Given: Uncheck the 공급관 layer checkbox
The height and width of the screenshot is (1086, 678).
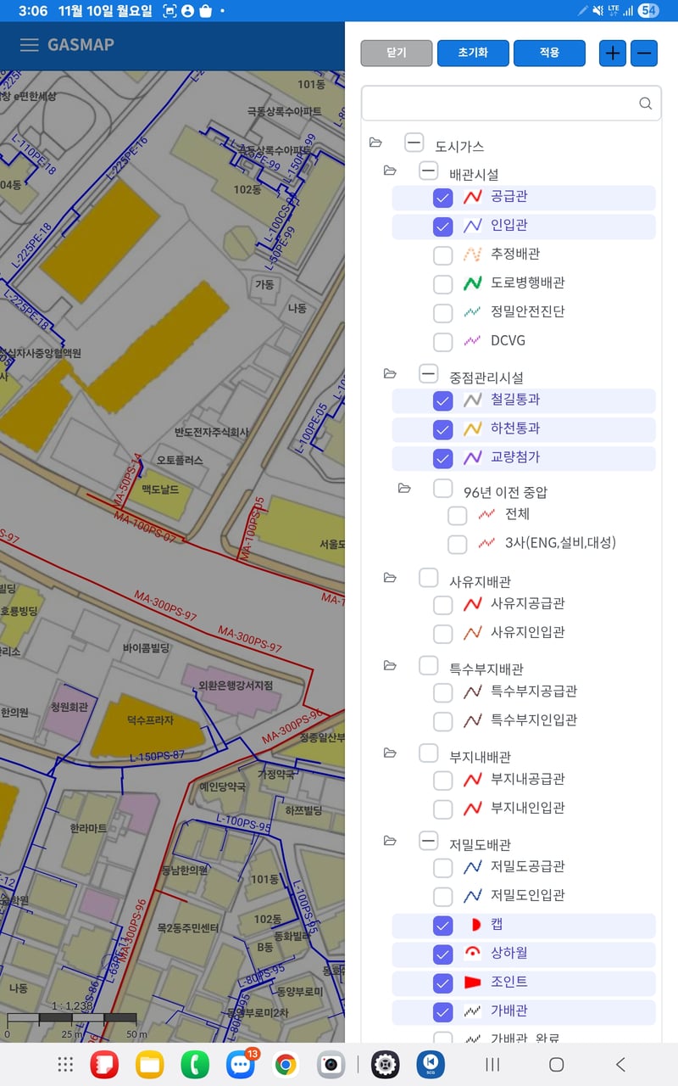Looking at the screenshot, I should click(442, 198).
